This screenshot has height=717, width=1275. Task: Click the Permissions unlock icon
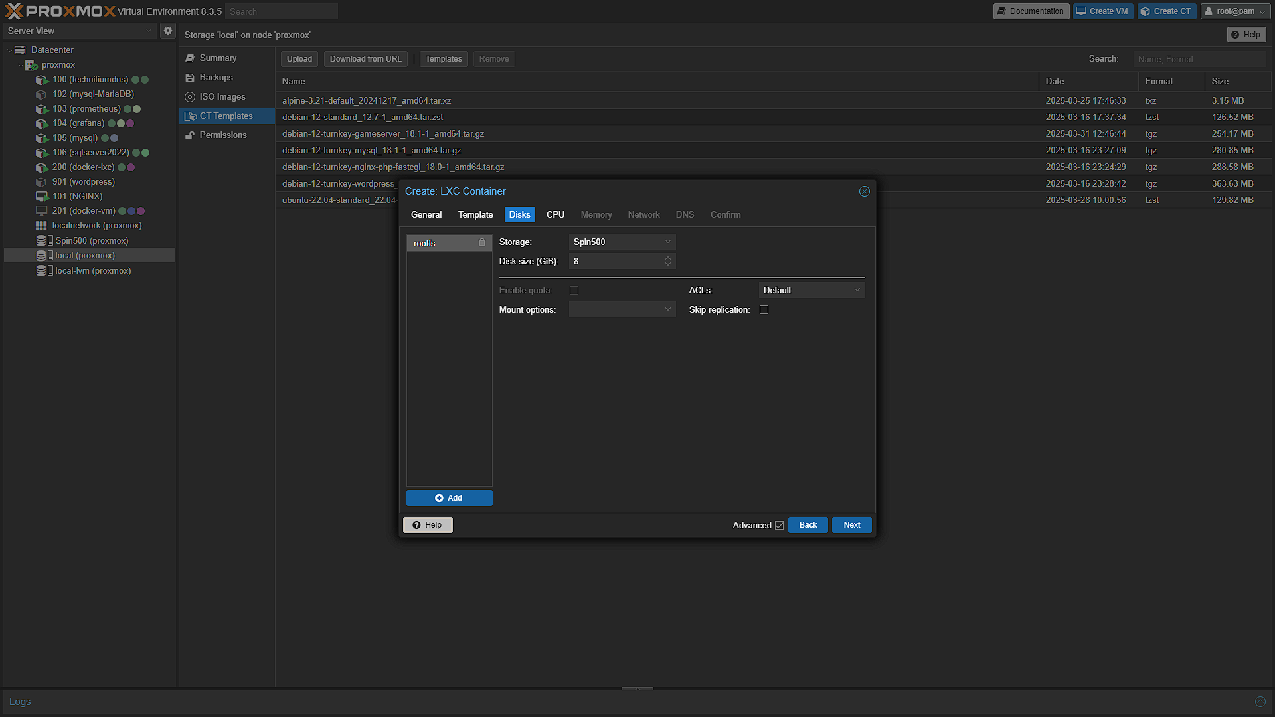point(190,135)
